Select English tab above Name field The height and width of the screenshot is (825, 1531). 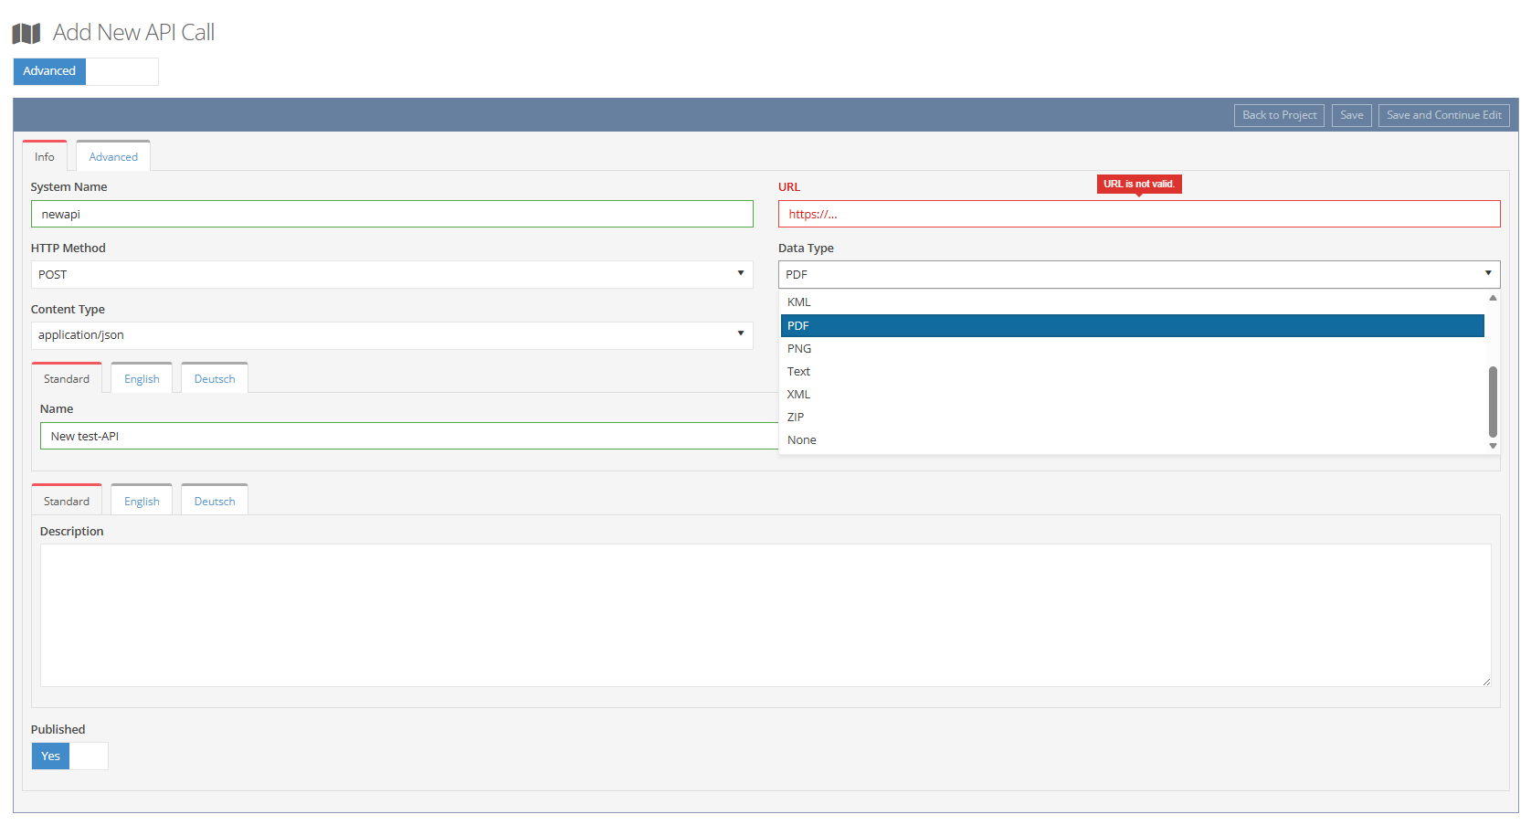142,379
